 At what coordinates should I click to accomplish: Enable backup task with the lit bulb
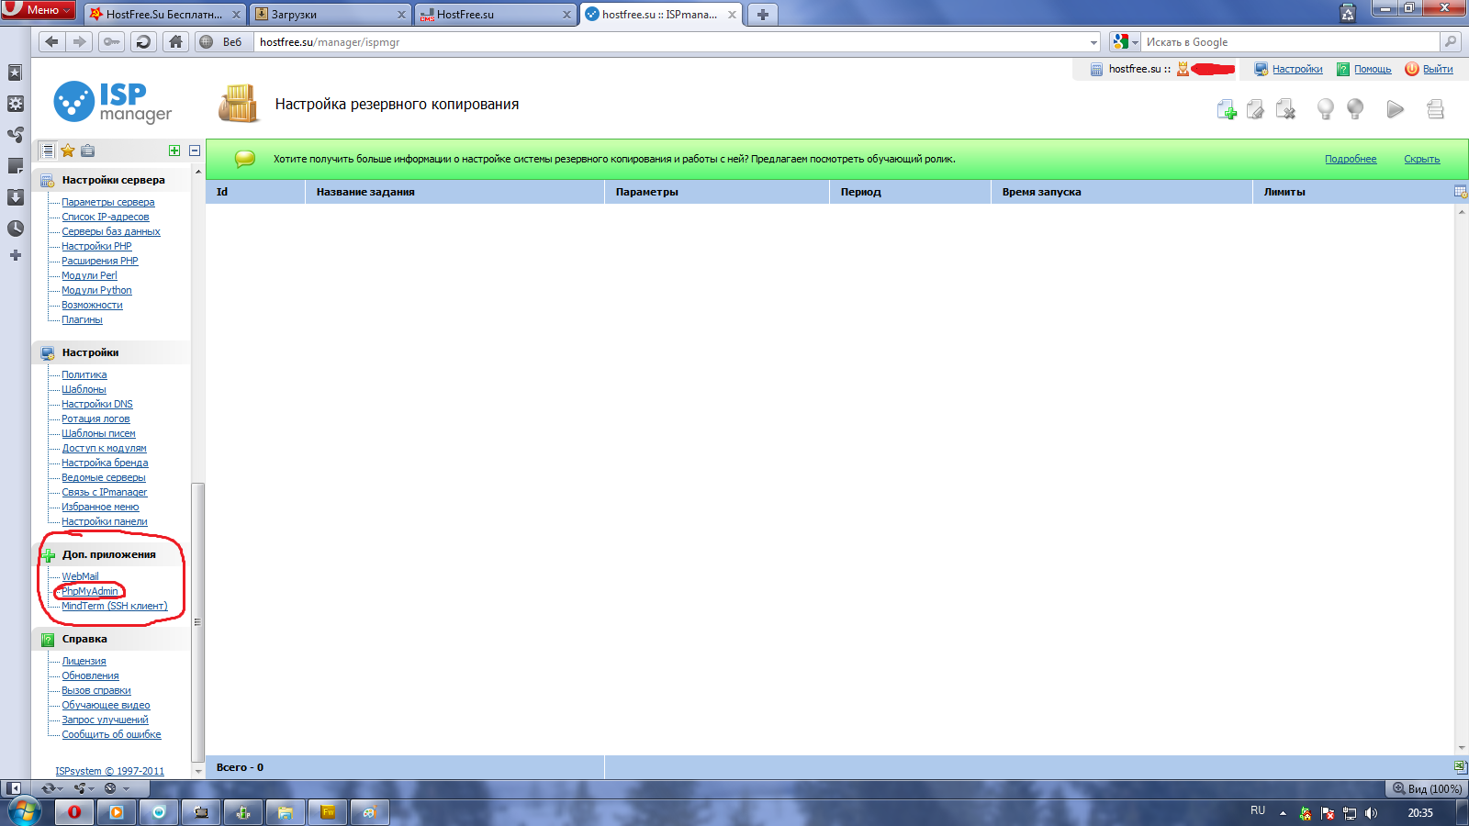pos(1325,110)
